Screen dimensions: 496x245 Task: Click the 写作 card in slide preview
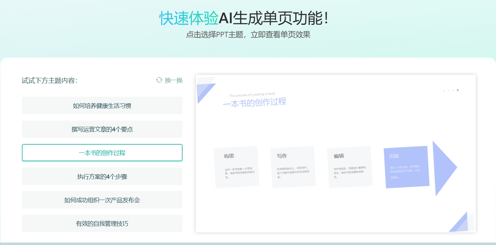(293, 167)
